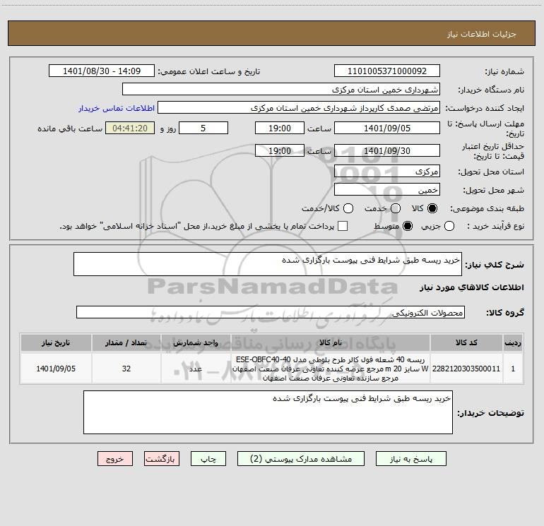Image resolution: width=544 pixels, height=526 pixels.
Task: Click the پاسخ به نیاز button
Action: pyautogui.click(x=410, y=459)
